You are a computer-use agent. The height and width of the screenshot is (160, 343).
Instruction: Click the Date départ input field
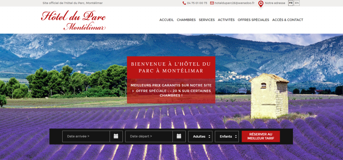pos(149,136)
